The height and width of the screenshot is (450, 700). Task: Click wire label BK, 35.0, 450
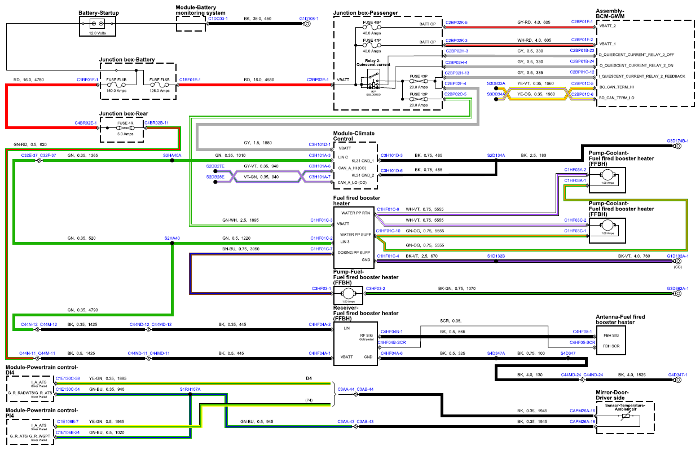[x=257, y=19]
